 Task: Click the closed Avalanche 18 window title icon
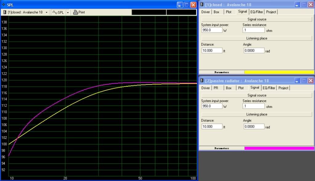coord(202,4)
